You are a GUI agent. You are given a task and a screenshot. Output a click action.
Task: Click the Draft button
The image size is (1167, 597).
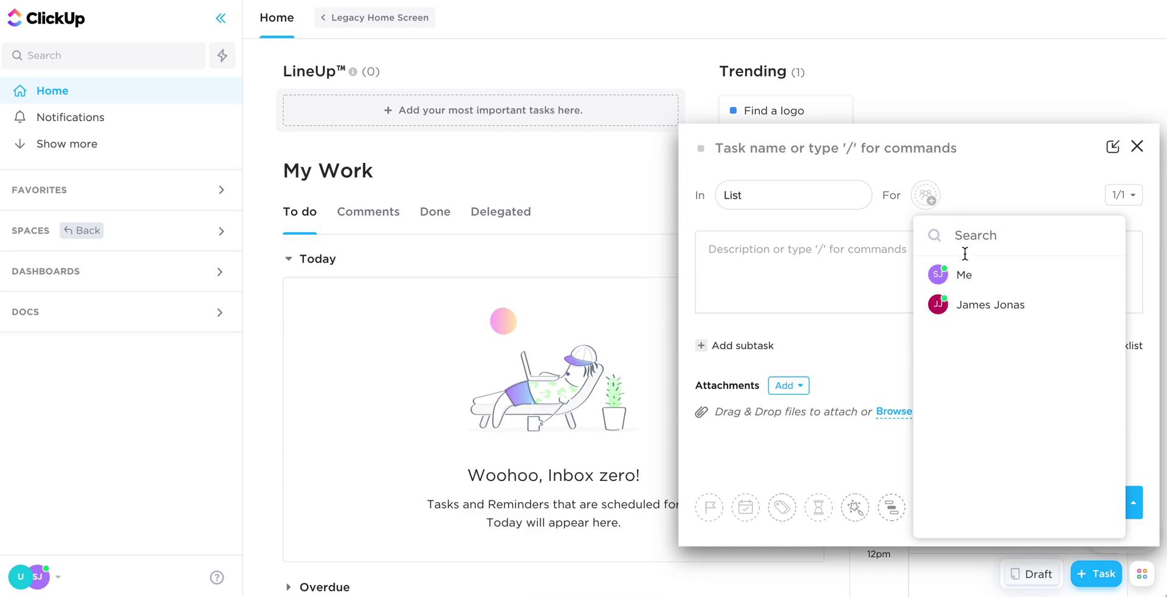tap(1031, 574)
